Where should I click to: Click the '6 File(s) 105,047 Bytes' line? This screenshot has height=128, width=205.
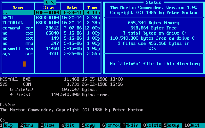coord(54,90)
